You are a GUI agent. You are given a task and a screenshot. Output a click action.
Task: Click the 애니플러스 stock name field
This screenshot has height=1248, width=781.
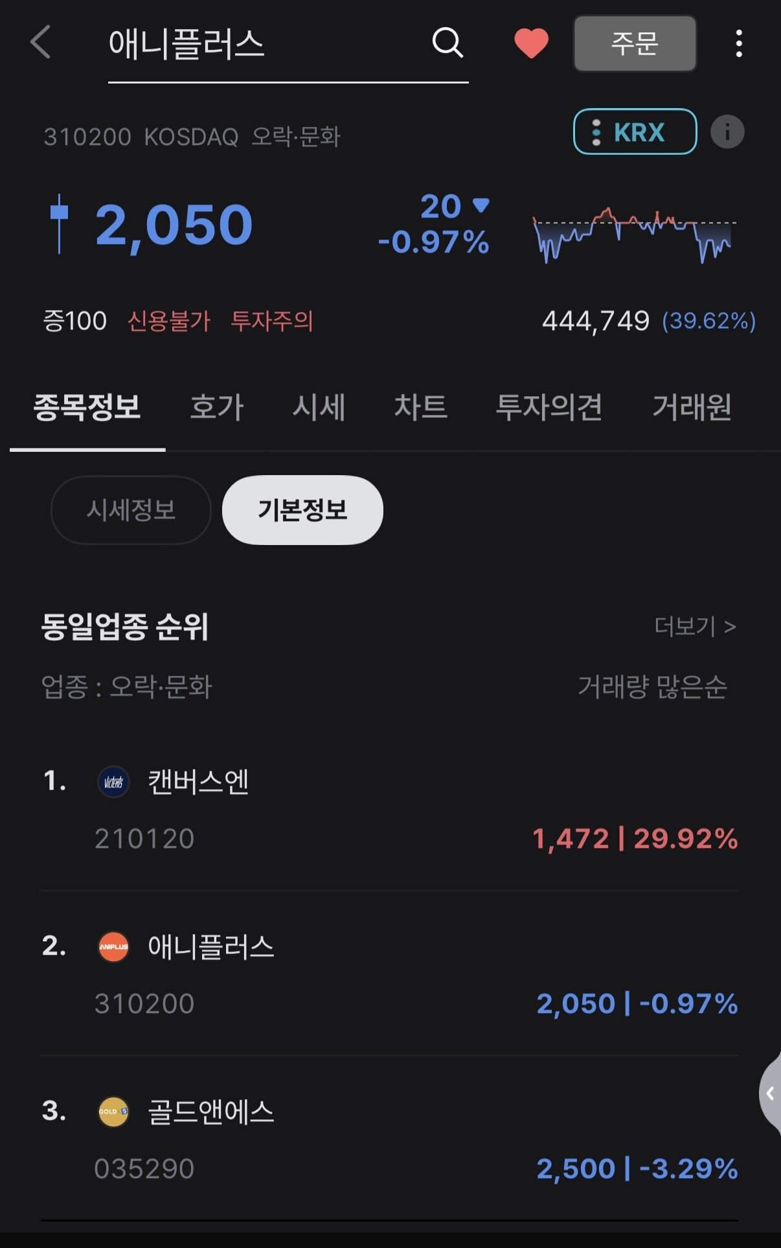[288, 45]
